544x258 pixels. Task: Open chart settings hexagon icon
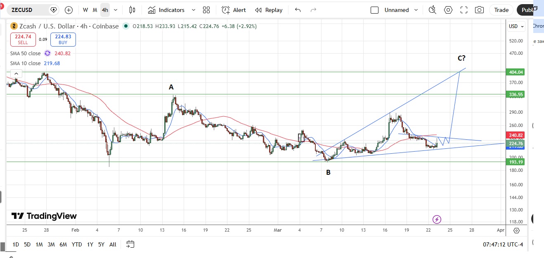coord(448,10)
